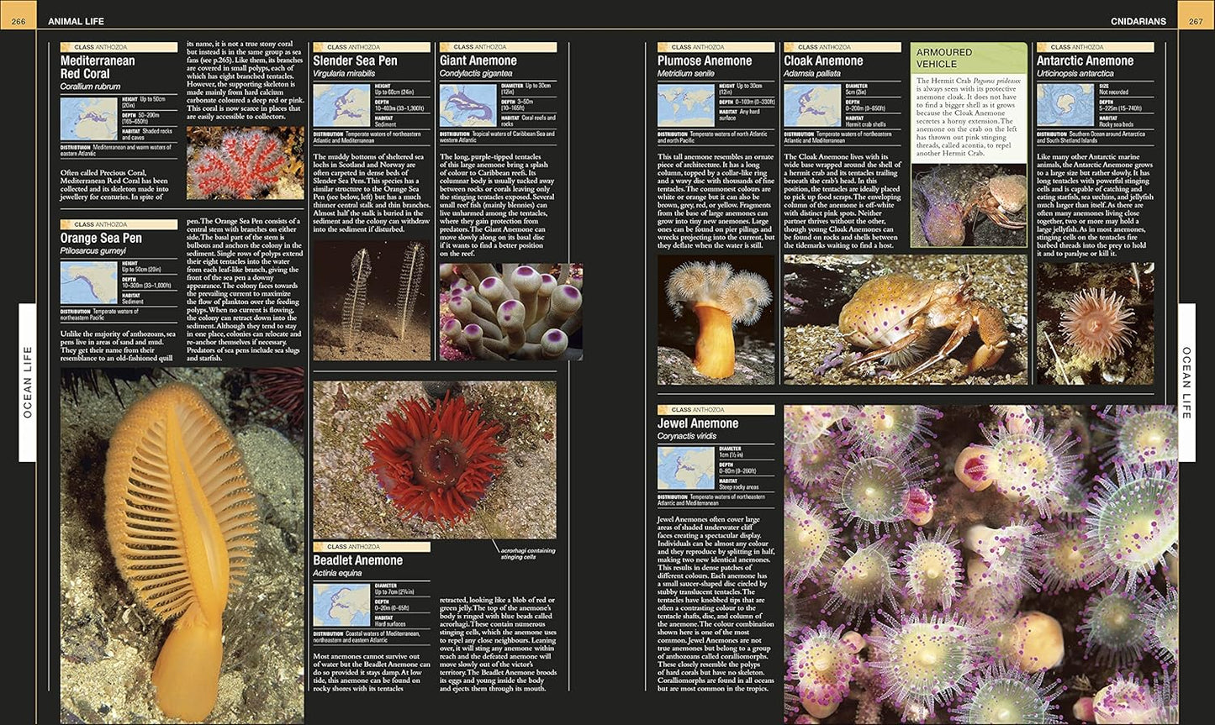Image resolution: width=1215 pixels, height=725 pixels.
Task: View the red beadlet anemone photo
Action: [434, 460]
